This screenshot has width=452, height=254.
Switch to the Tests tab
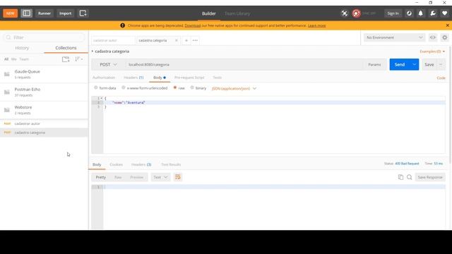pyautogui.click(x=217, y=78)
